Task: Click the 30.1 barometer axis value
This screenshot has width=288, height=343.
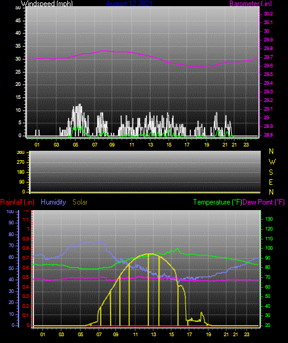Action: click(x=268, y=22)
